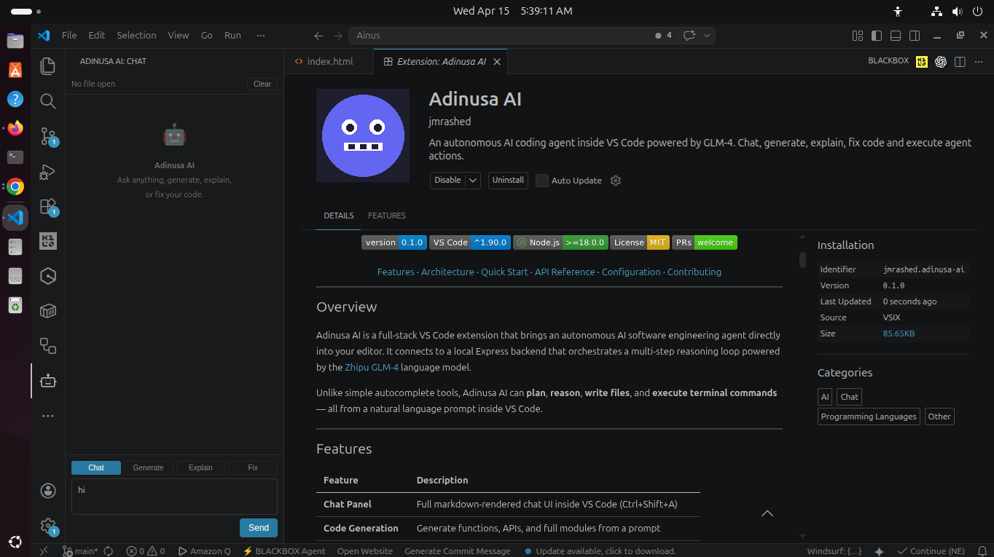The width and height of the screenshot is (994, 557).
Task: Click the Send button
Action: (x=259, y=528)
